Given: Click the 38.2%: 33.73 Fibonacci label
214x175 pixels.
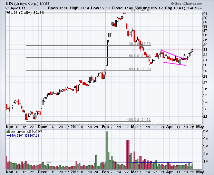Looking at the screenshot, I should (x=140, y=44).
